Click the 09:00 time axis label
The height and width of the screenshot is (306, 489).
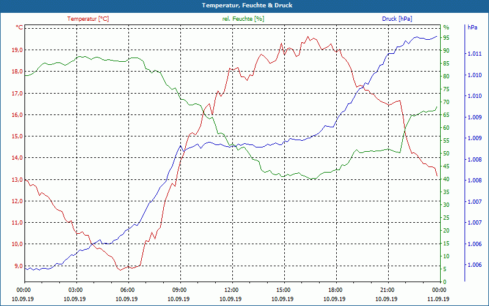pyautogui.click(x=178, y=290)
